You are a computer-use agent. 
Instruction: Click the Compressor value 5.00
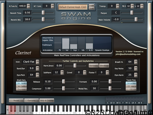(48, 89)
